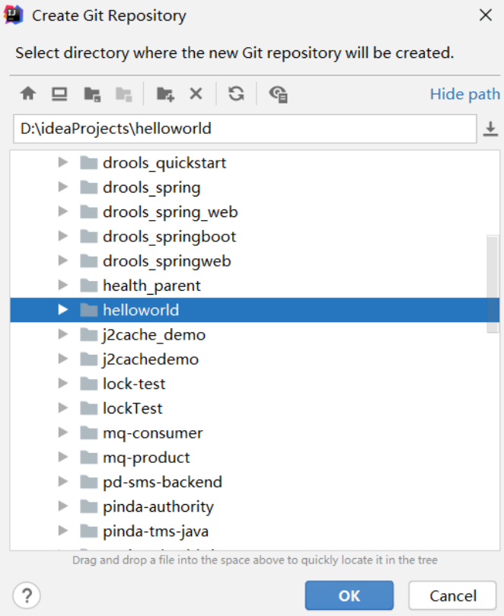Confirm with the OK button

pyautogui.click(x=349, y=595)
